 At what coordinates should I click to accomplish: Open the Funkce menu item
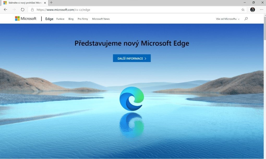click(60, 19)
